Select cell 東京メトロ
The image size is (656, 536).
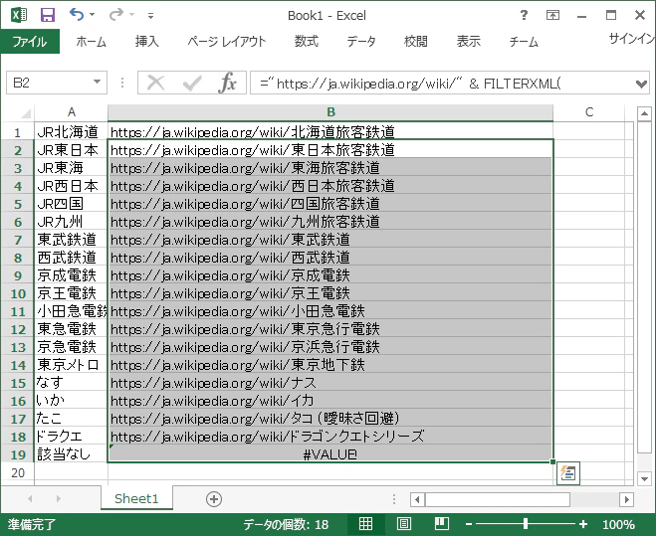[x=71, y=365]
